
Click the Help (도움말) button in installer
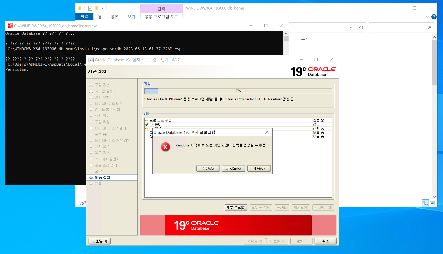[x=100, y=241]
